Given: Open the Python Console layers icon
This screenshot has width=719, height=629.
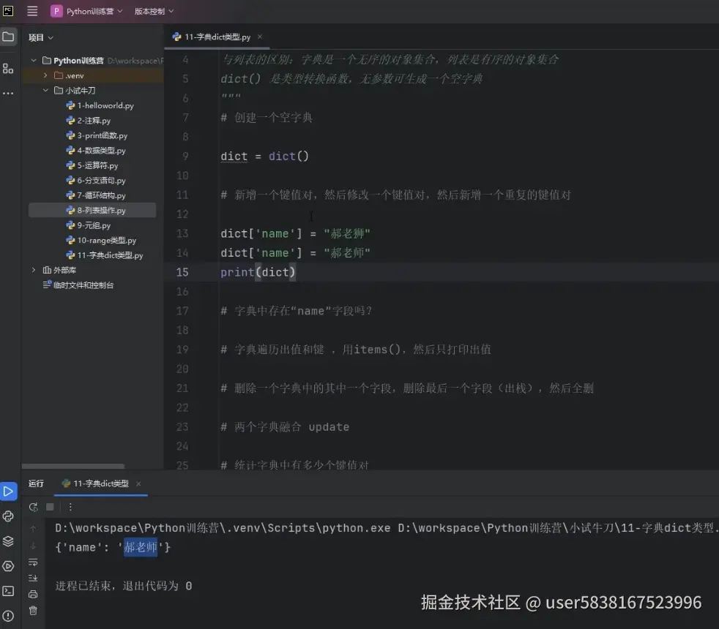Looking at the screenshot, I should pyautogui.click(x=8, y=541).
